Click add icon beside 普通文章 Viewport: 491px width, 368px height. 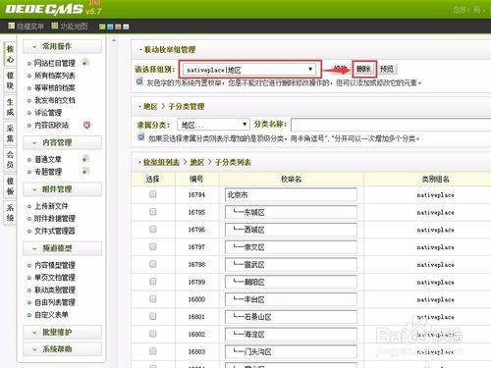(85, 159)
